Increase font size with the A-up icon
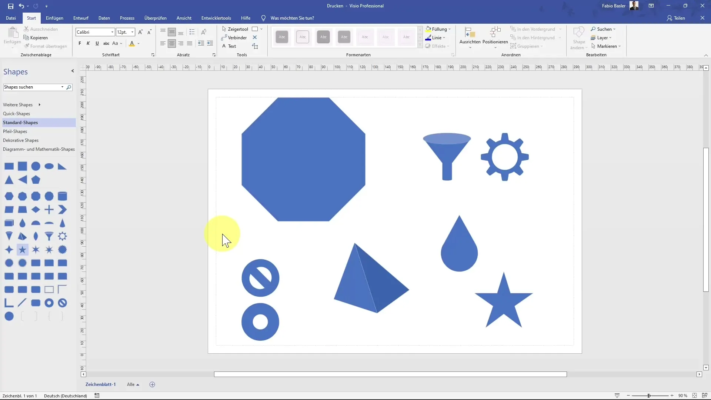 (x=140, y=32)
